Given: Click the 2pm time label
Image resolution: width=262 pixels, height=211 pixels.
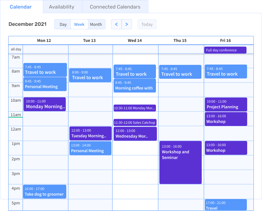Looking at the screenshot, I should [x=16, y=159].
